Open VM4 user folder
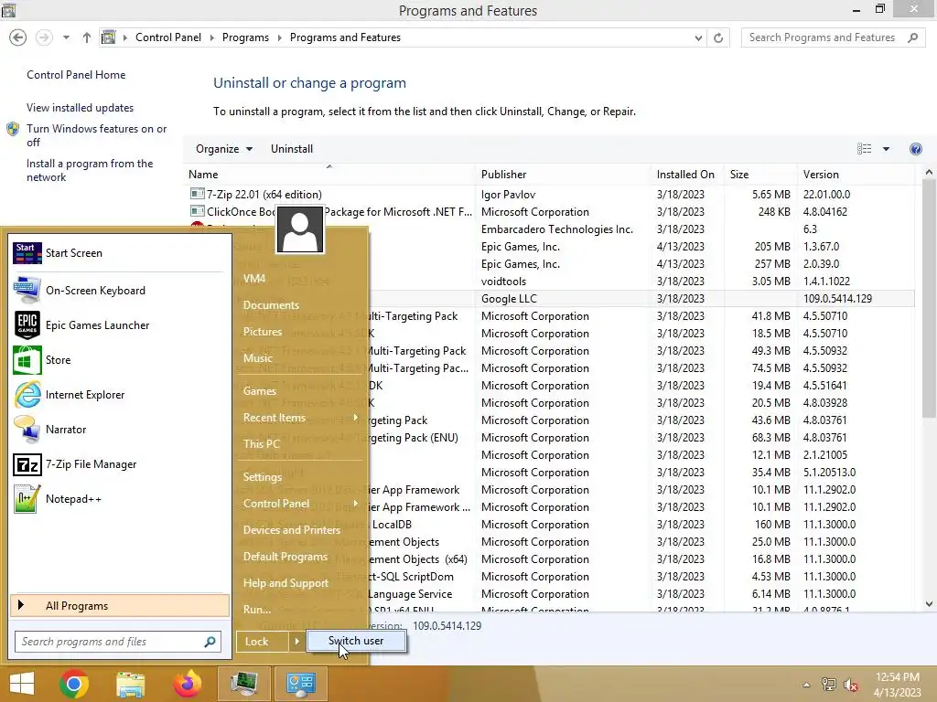The width and height of the screenshot is (937, 702). point(254,279)
